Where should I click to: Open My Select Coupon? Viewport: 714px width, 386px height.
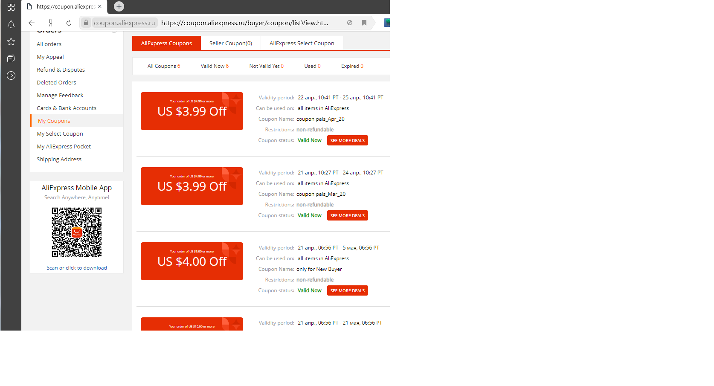(60, 134)
